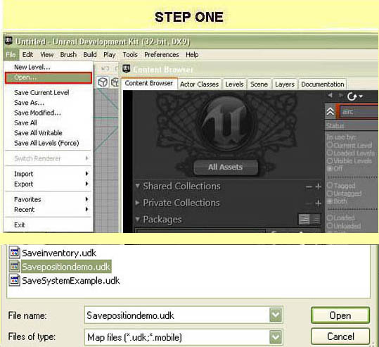
Task: Select the Loaded radio button
Action: pyautogui.click(x=330, y=217)
